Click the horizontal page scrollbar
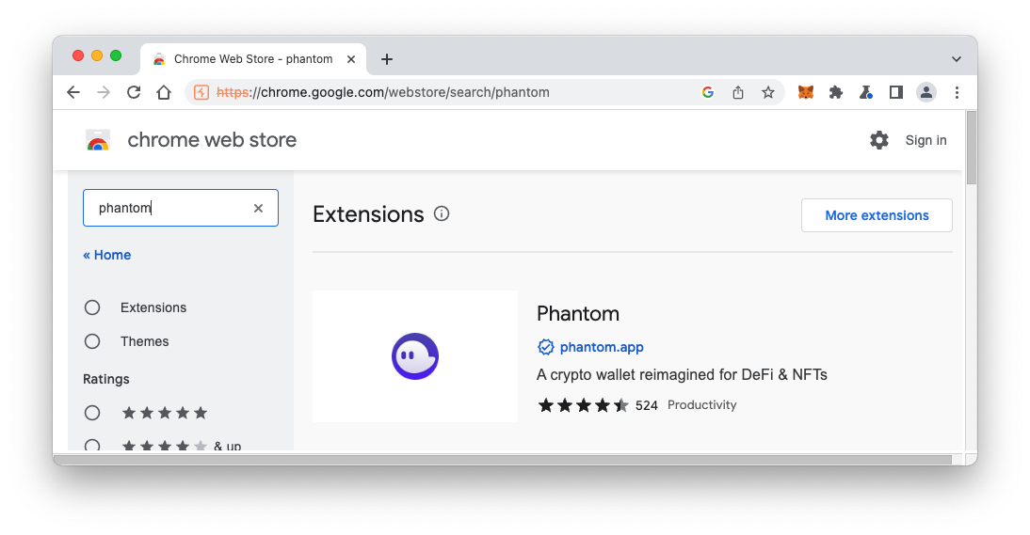This screenshot has height=535, width=1030. coord(503,460)
